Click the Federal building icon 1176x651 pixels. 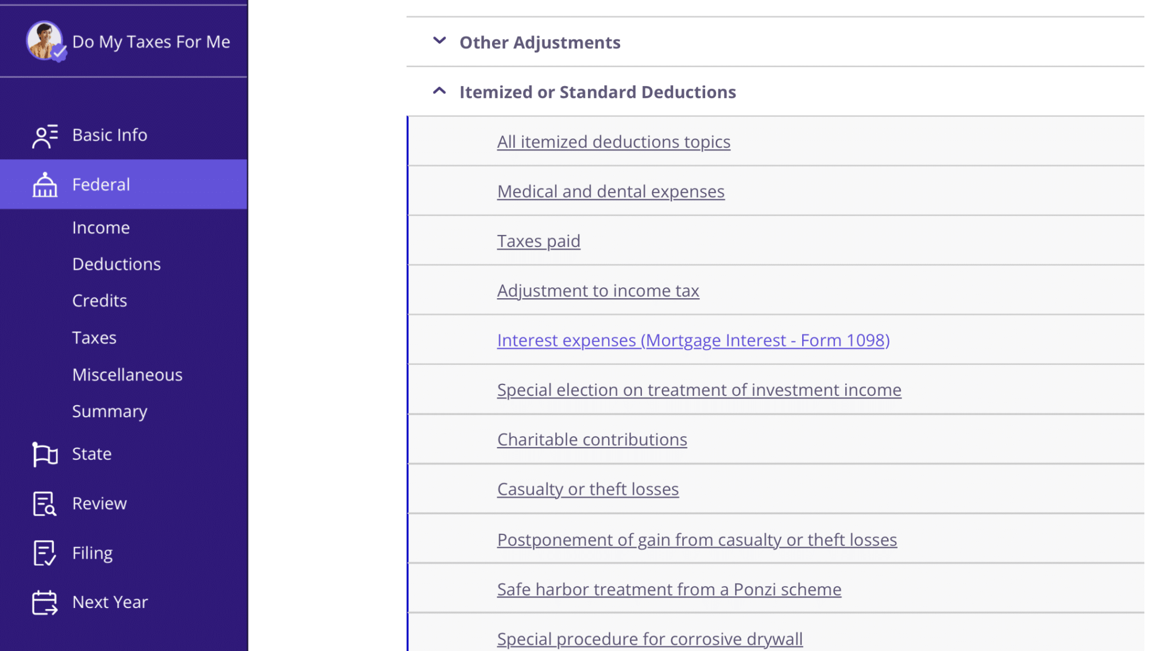[x=45, y=184]
